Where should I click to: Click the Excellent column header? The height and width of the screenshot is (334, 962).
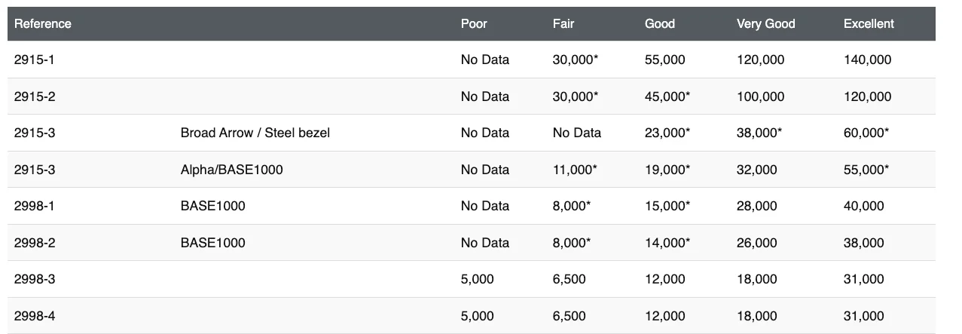click(869, 23)
